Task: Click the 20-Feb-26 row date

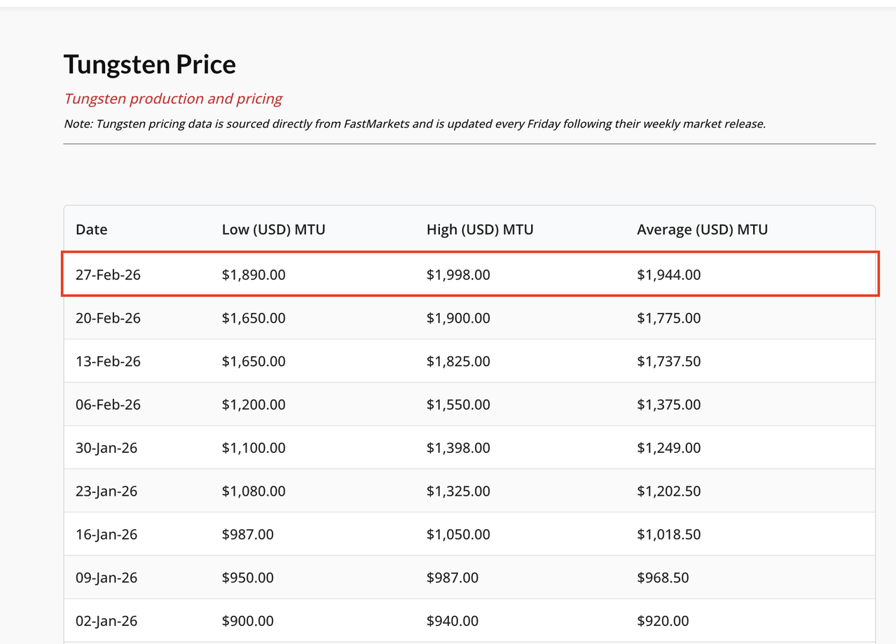Action: 108,318
